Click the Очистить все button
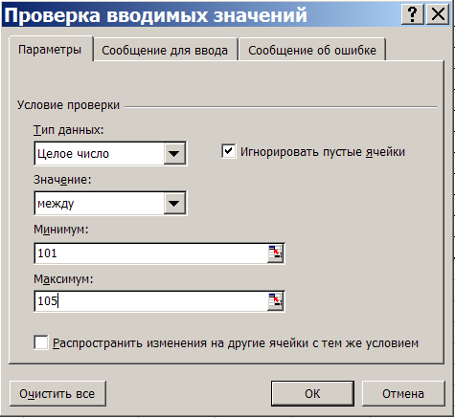Viewport: 455px width, 418px height. (x=57, y=393)
